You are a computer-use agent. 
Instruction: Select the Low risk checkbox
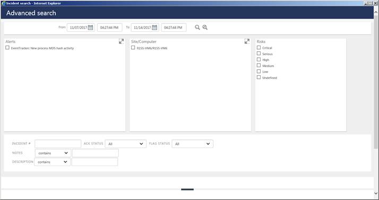(x=259, y=71)
